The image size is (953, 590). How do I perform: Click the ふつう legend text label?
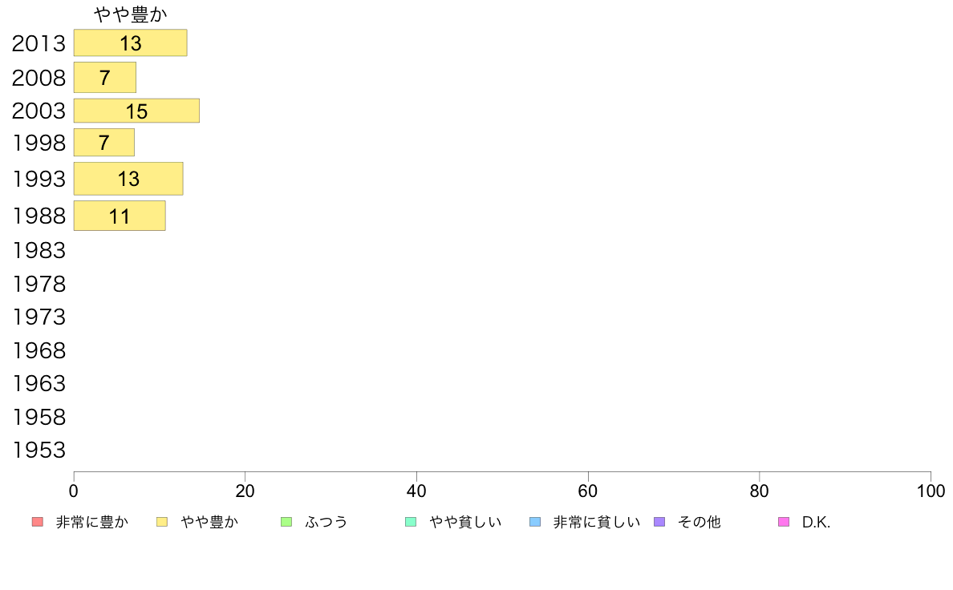tap(326, 522)
